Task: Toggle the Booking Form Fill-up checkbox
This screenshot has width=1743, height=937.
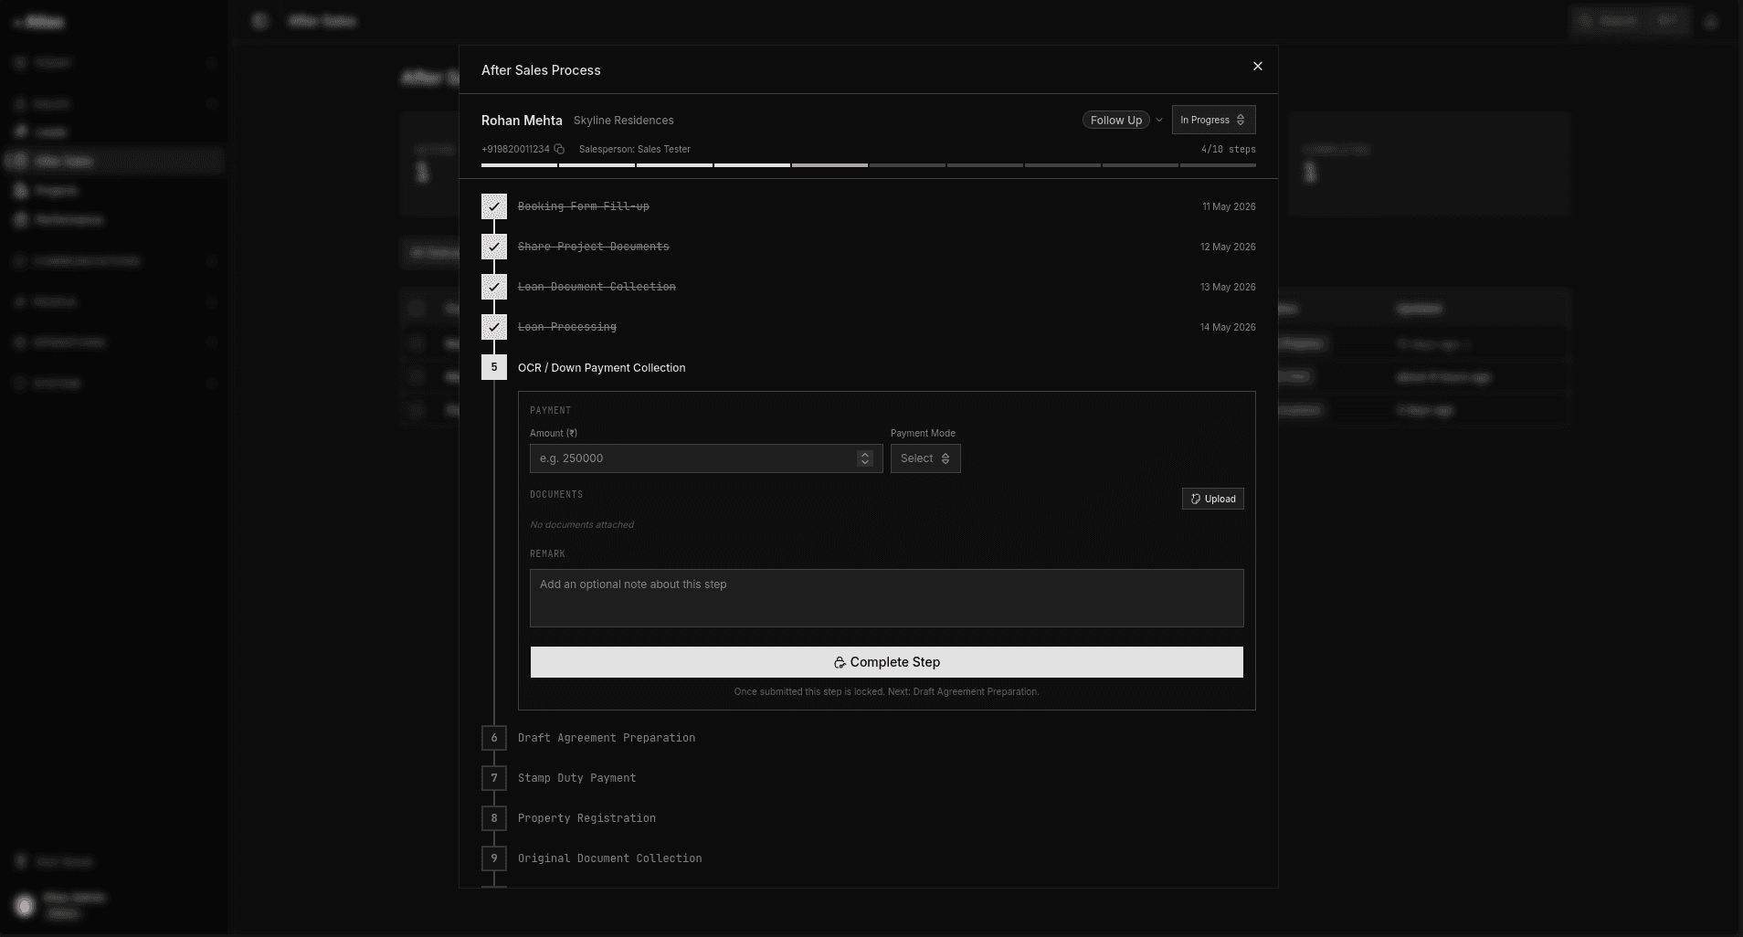Action: [x=494, y=206]
